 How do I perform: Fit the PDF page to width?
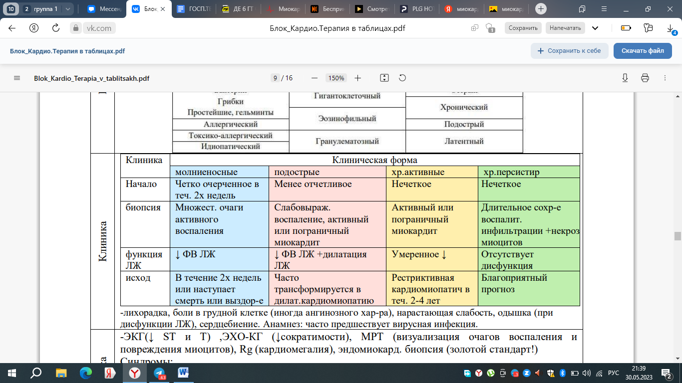pos(384,78)
